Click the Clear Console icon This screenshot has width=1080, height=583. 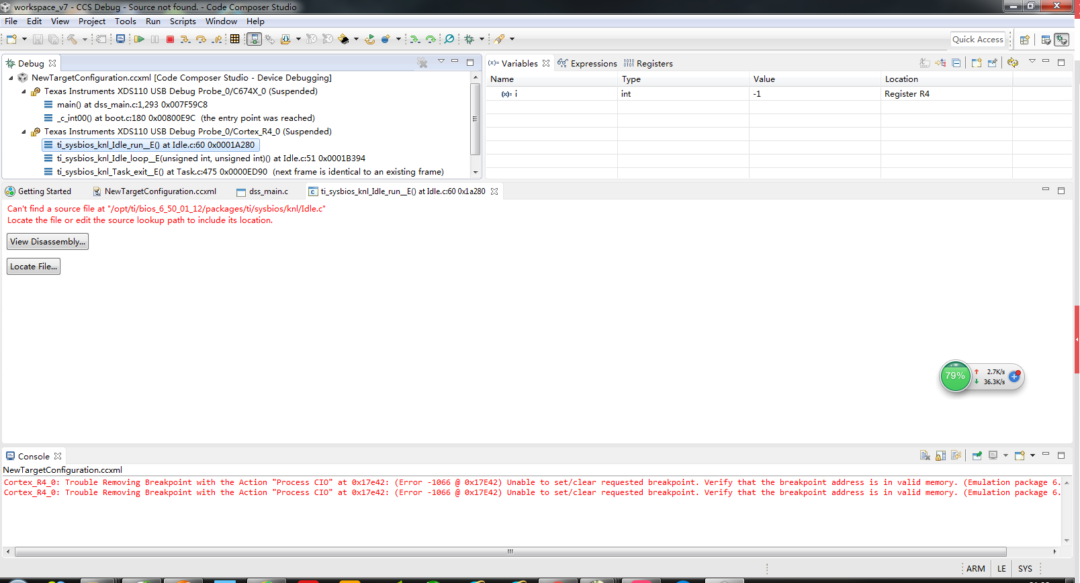925,455
